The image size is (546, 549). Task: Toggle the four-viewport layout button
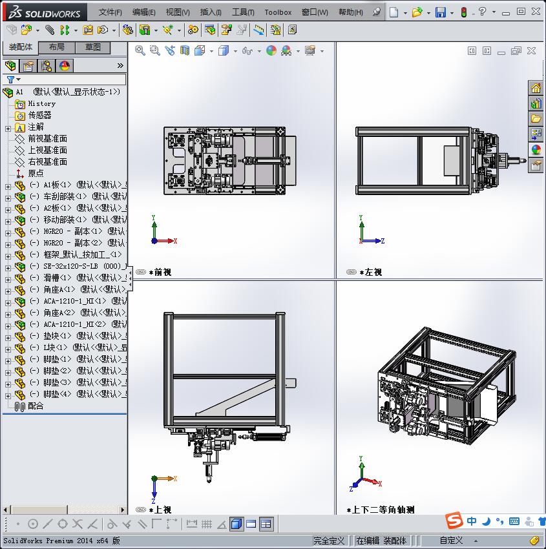[x=266, y=524]
